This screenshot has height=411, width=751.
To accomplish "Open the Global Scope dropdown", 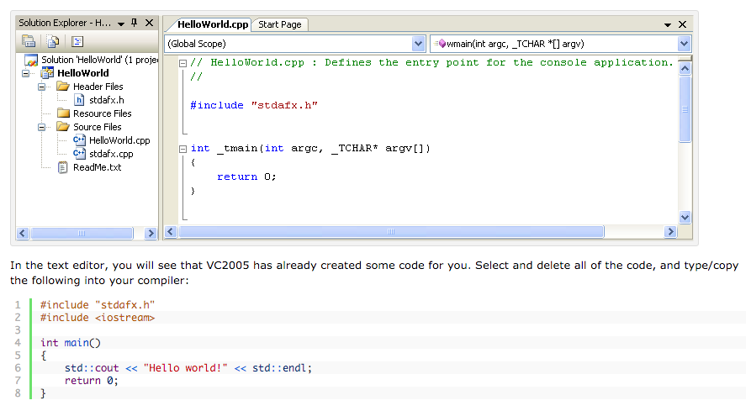I will click(x=418, y=44).
